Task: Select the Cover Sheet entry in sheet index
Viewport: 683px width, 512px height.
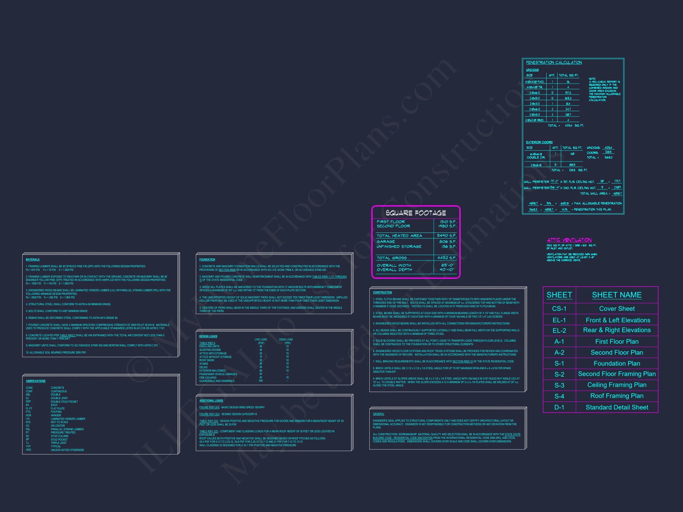Action: (x=617, y=309)
